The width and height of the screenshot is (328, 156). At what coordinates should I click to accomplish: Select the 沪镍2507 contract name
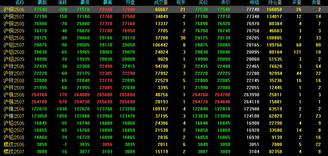(x=14, y=116)
